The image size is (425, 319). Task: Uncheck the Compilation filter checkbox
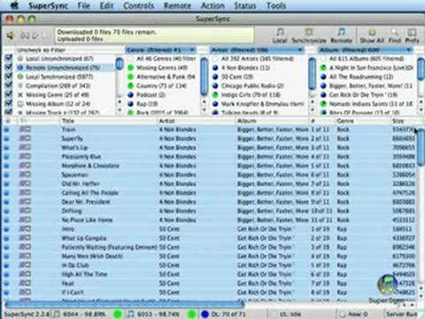click(9, 85)
